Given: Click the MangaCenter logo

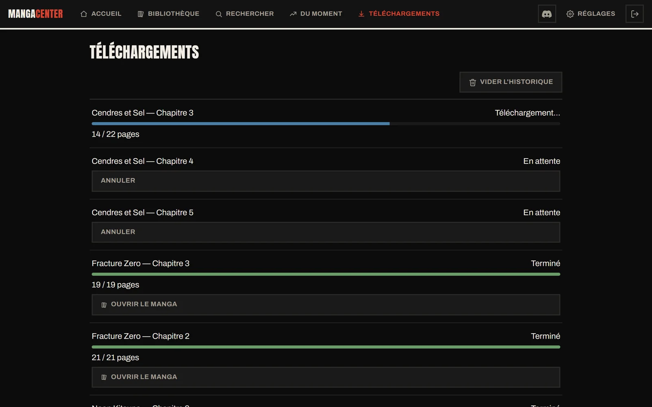Looking at the screenshot, I should coord(35,14).
